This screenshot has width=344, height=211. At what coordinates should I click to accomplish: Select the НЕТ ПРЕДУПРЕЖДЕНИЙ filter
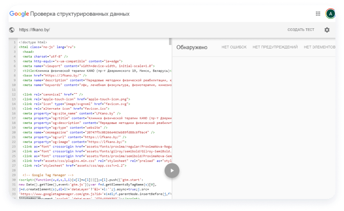[275, 47]
